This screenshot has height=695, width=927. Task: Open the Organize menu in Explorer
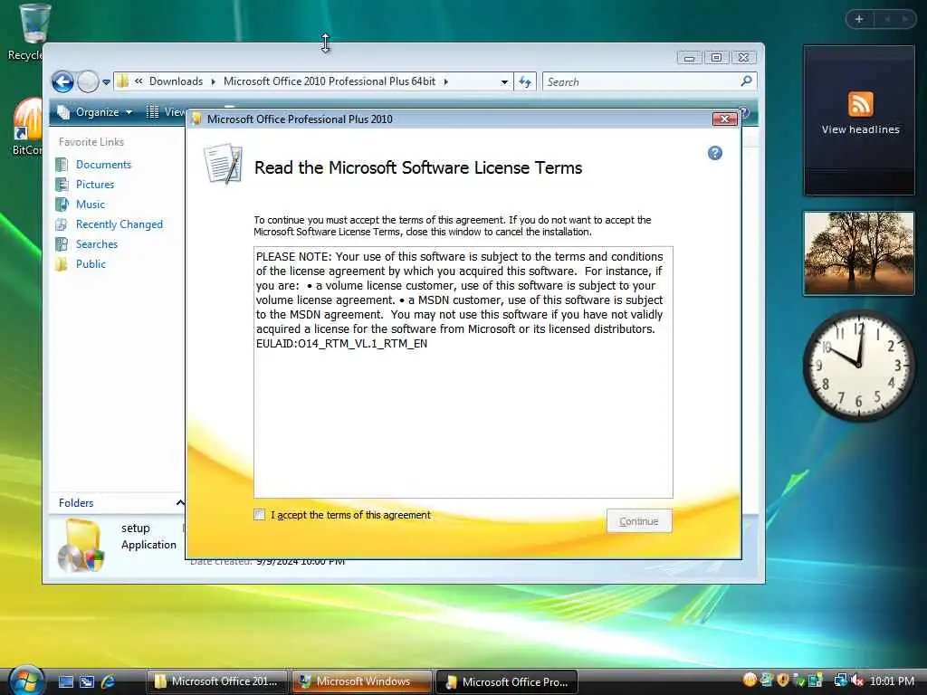point(94,111)
